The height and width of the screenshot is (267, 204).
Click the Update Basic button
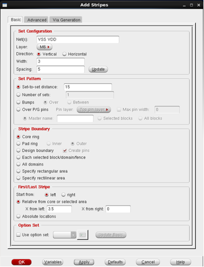point(111,235)
